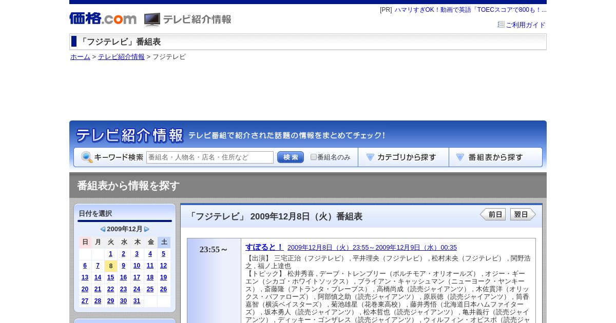Open the ご利用ガイド link
The width and height of the screenshot is (616, 323).
pyautogui.click(x=526, y=25)
